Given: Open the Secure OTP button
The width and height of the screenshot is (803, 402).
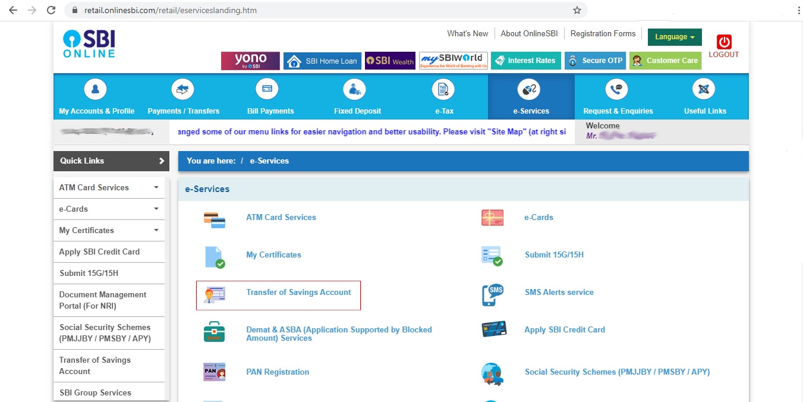Looking at the screenshot, I should pyautogui.click(x=595, y=61).
